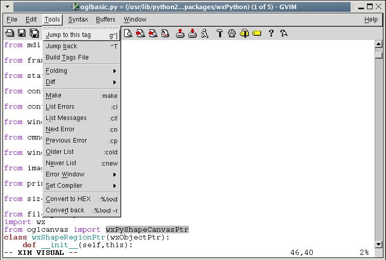Click the Make hammer toolbar icon
The width and height of the screenshot is (386, 260).
(220, 33)
